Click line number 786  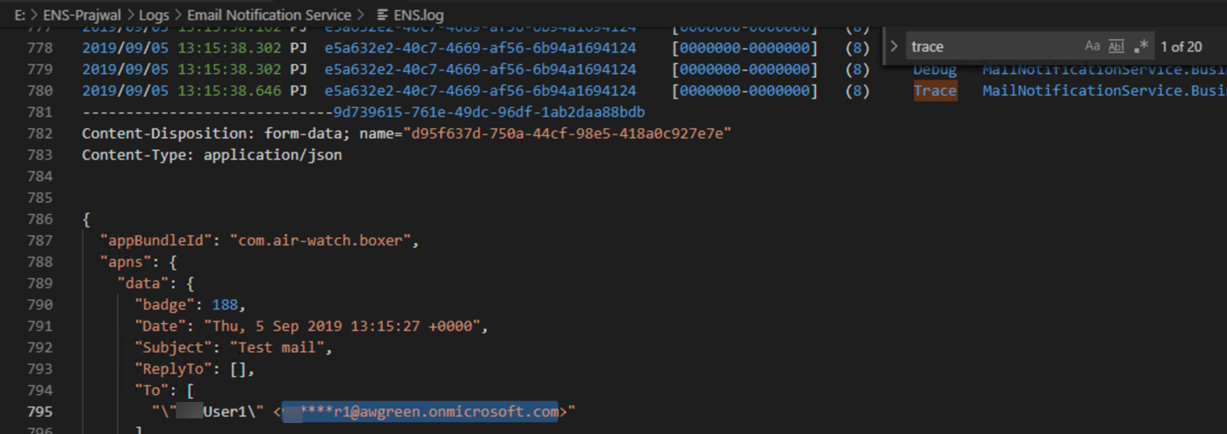(40, 219)
